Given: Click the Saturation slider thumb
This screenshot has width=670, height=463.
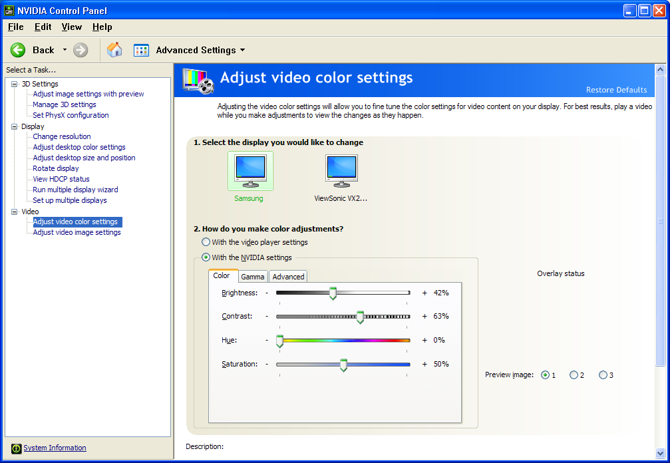Looking at the screenshot, I should pos(343,365).
